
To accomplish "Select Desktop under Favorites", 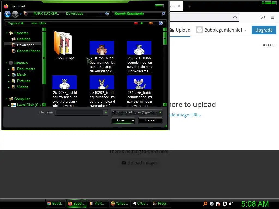I will (24, 39).
